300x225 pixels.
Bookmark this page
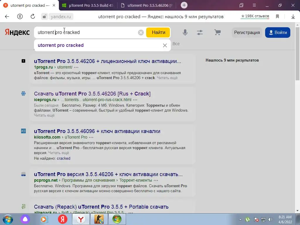[x=277, y=16]
